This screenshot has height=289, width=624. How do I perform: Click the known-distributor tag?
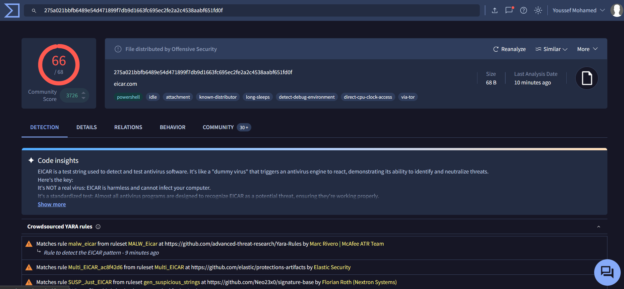pyautogui.click(x=218, y=97)
